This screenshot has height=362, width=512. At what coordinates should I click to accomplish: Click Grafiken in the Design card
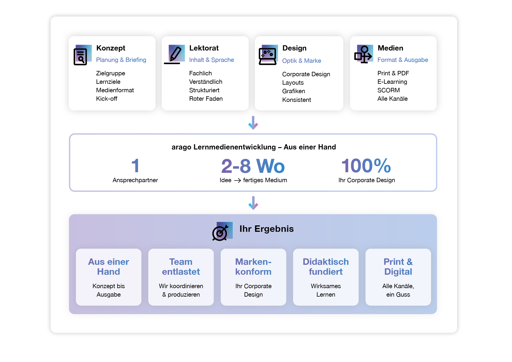[294, 91]
